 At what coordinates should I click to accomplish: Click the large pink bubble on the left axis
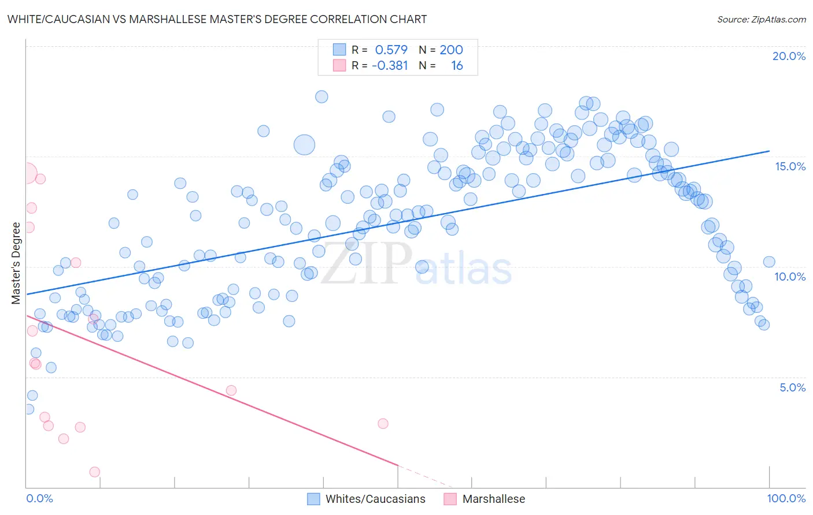click(27, 173)
